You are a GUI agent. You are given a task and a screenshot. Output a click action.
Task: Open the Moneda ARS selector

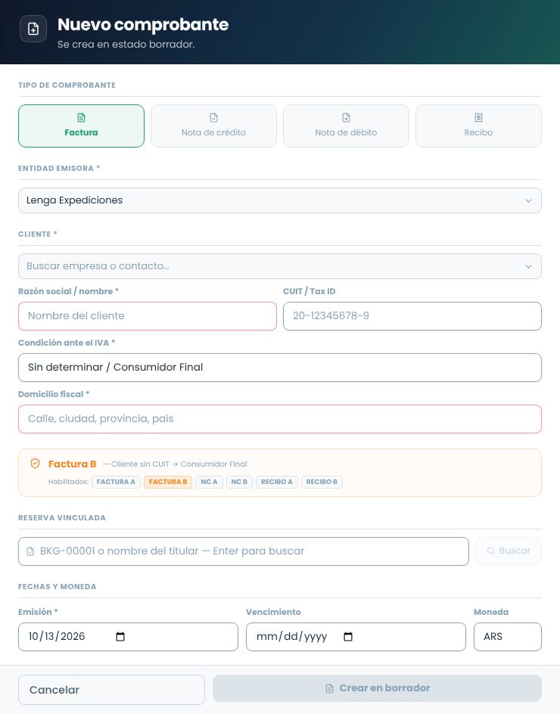click(508, 637)
